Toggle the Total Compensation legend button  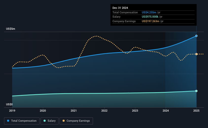22,121
